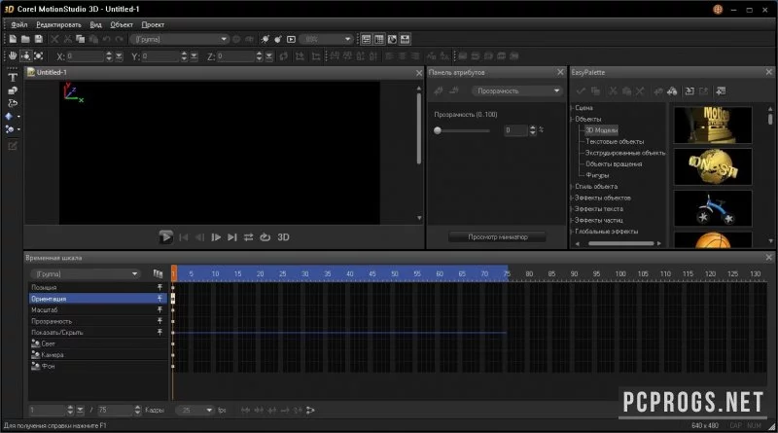Click the Z coordinate input field

coord(235,56)
